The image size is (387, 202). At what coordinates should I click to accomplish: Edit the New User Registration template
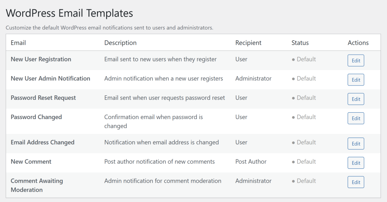tap(356, 61)
